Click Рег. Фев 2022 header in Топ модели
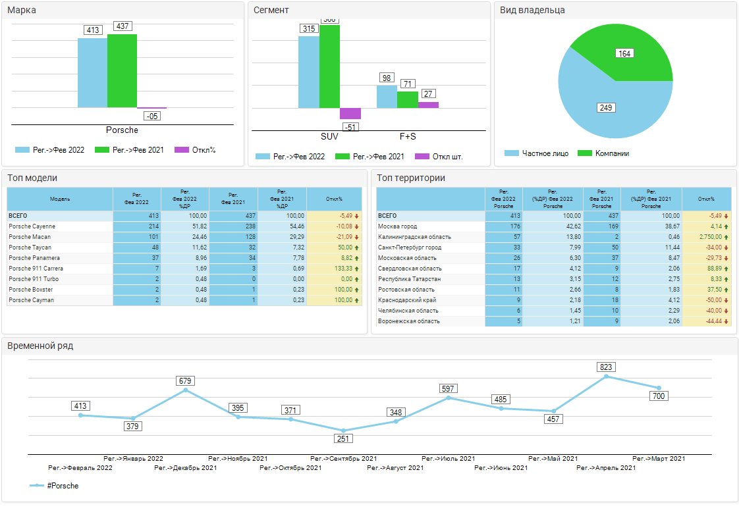This screenshot has width=739, height=522. [x=137, y=199]
